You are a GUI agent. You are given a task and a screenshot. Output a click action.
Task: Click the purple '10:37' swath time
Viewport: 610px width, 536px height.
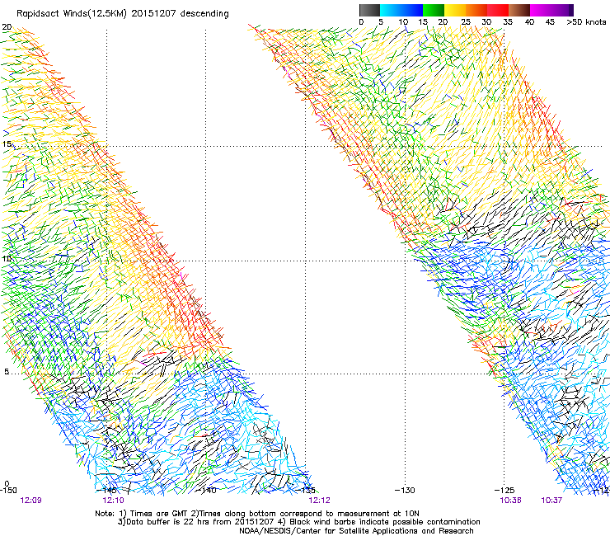[x=551, y=501]
